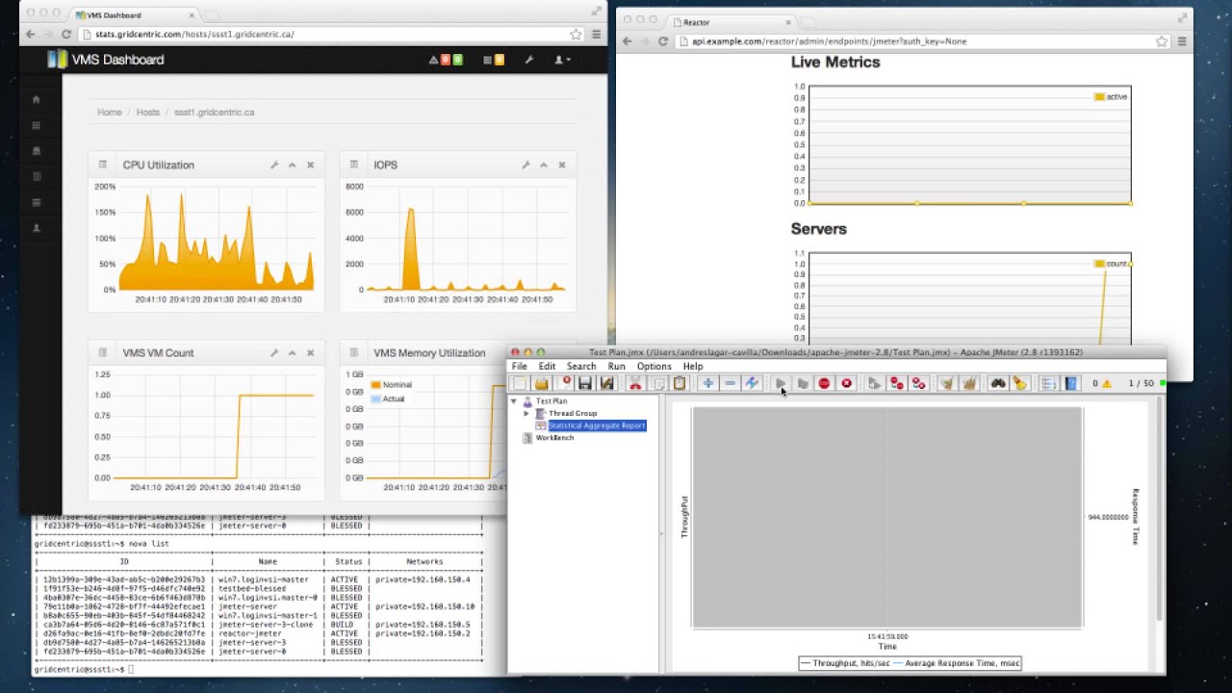Open the File menu in JMeter

(x=519, y=367)
